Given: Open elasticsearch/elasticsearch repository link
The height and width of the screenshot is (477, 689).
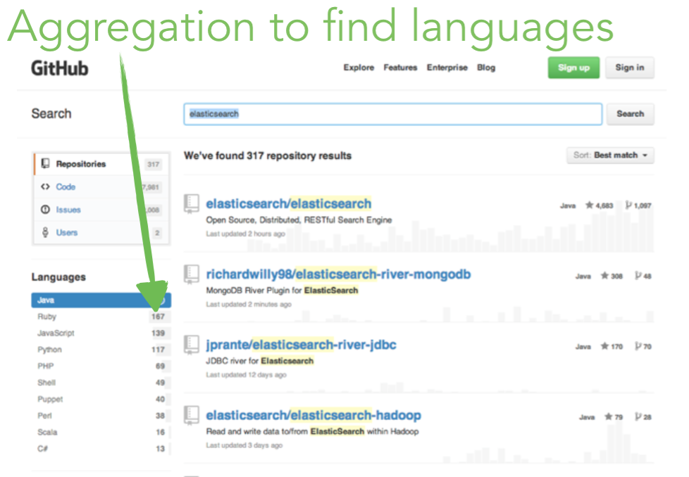Looking at the screenshot, I should tap(289, 203).
